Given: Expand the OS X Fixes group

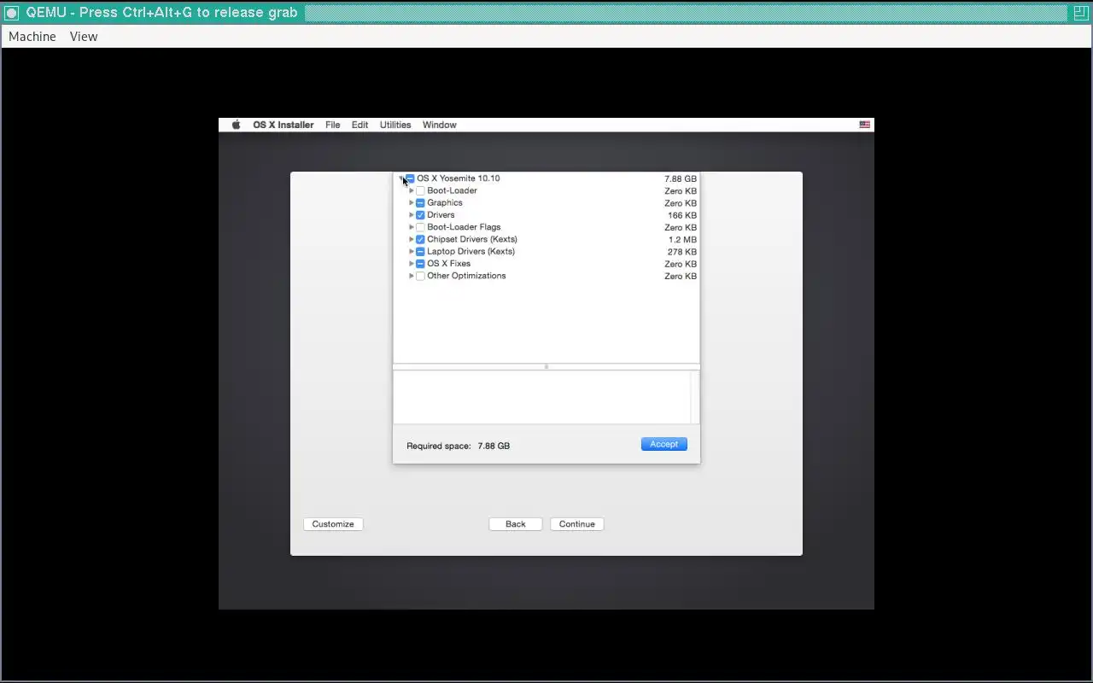Looking at the screenshot, I should [412, 264].
